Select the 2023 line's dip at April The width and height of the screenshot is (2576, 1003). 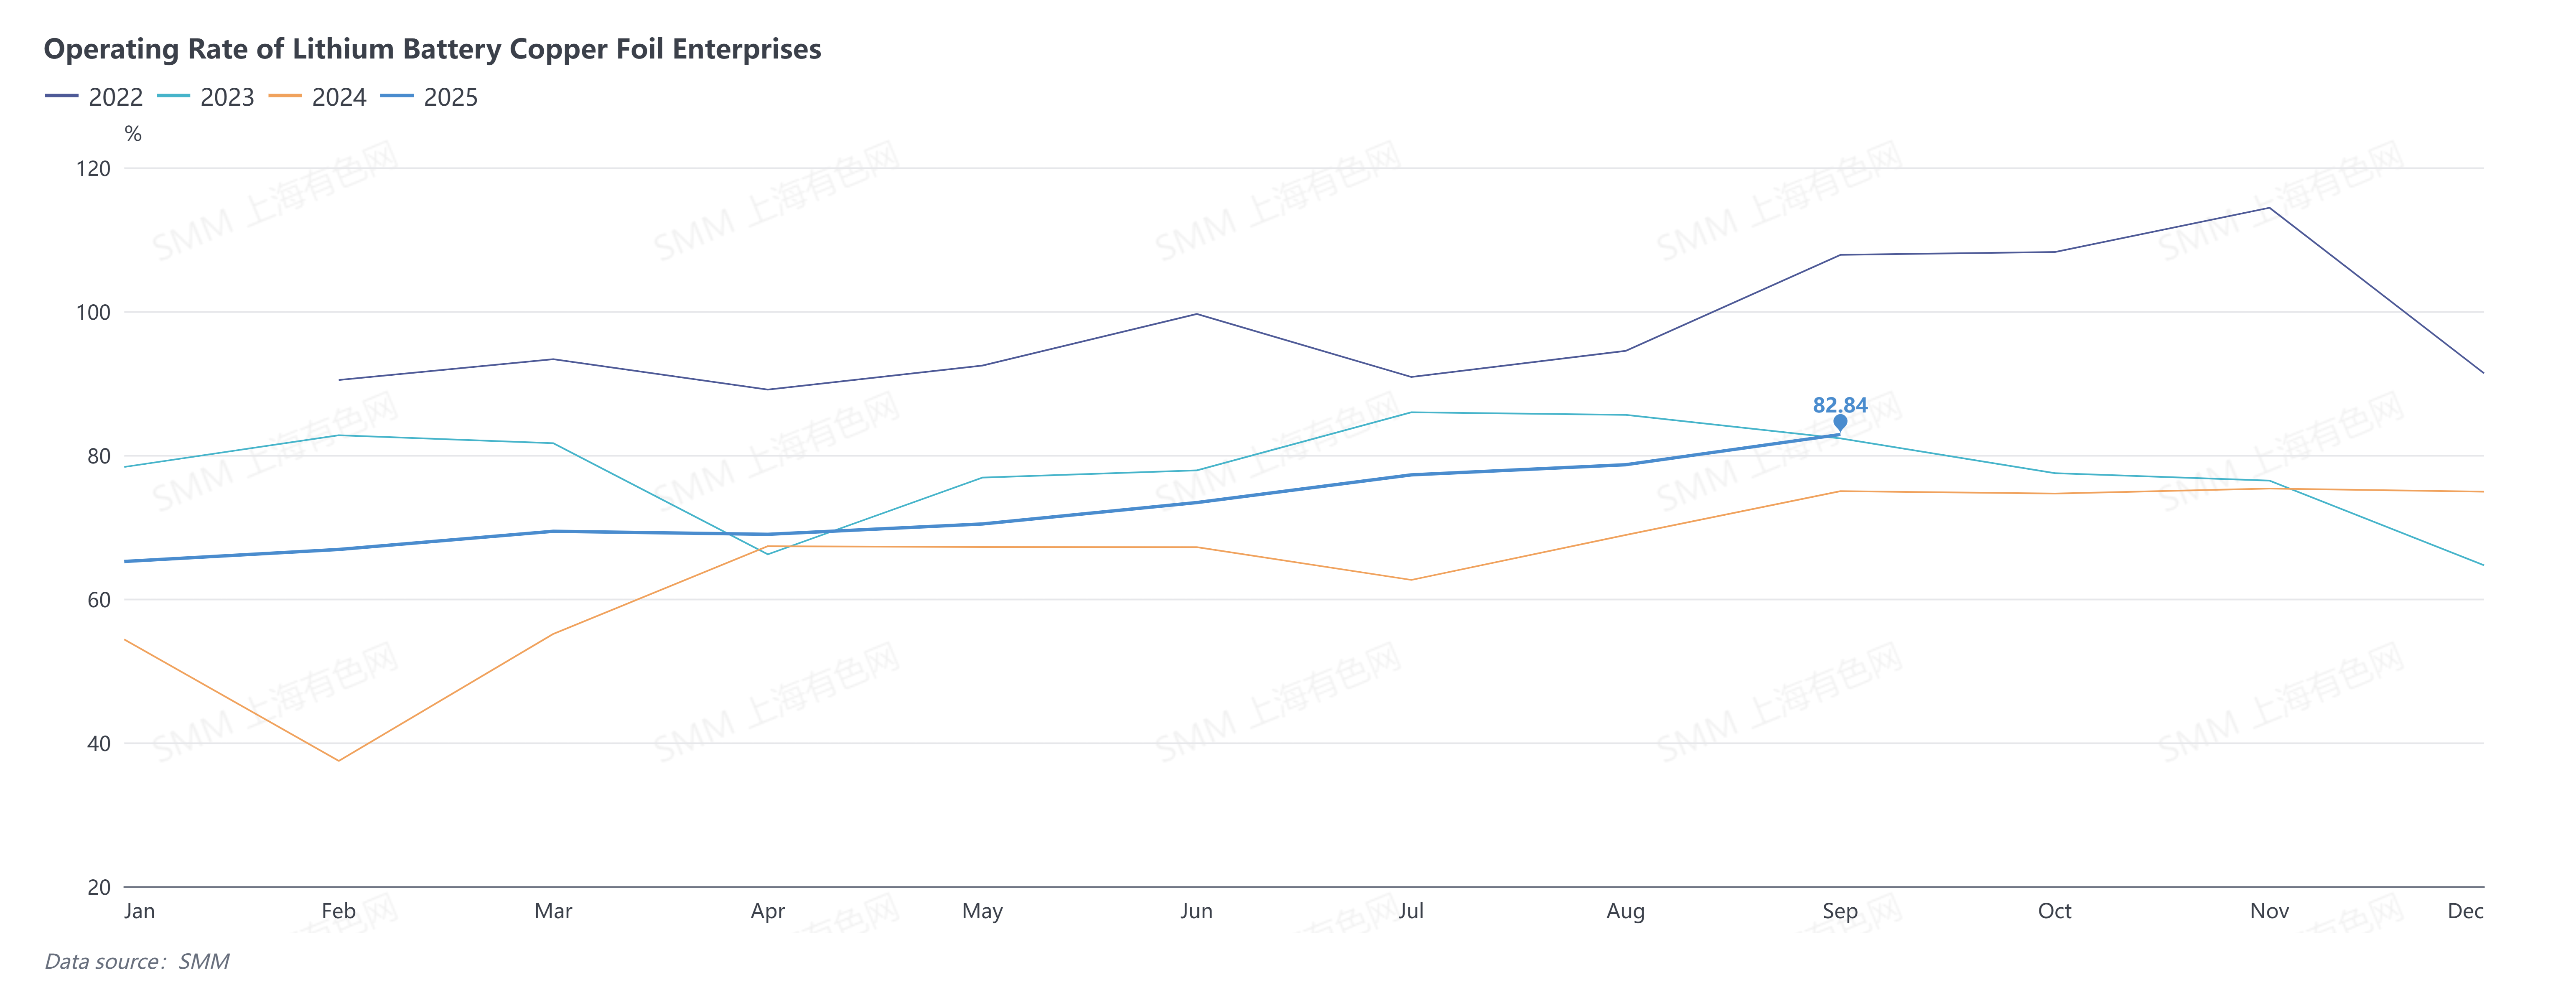pyautogui.click(x=768, y=554)
